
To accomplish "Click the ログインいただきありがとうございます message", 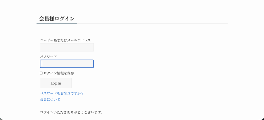I will pos(71,112).
